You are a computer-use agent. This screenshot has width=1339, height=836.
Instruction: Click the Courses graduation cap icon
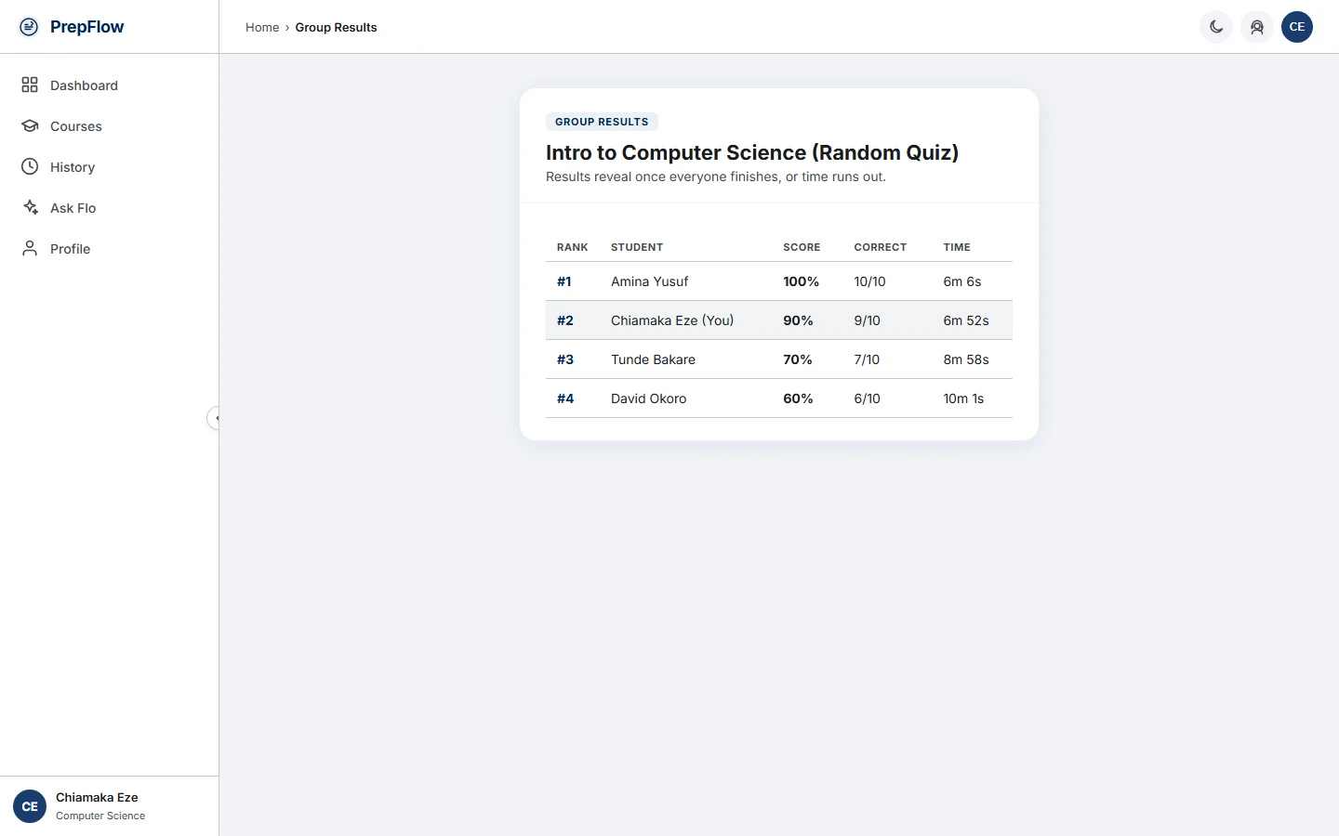click(x=30, y=126)
